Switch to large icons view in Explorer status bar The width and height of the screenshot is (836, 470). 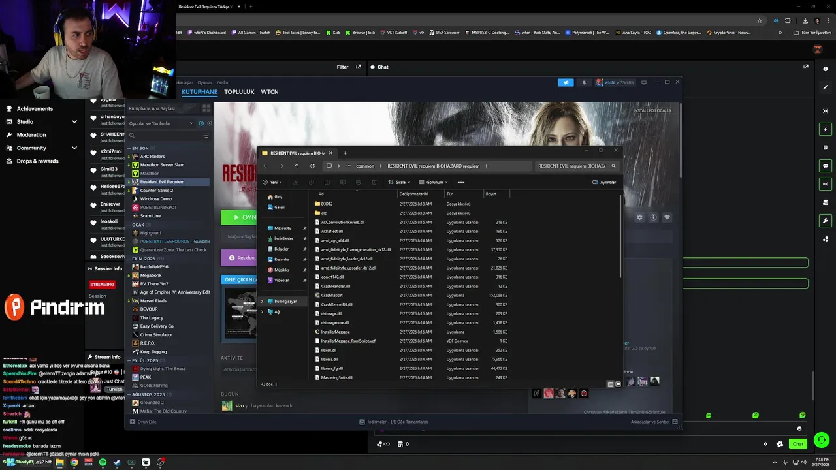[x=618, y=384]
